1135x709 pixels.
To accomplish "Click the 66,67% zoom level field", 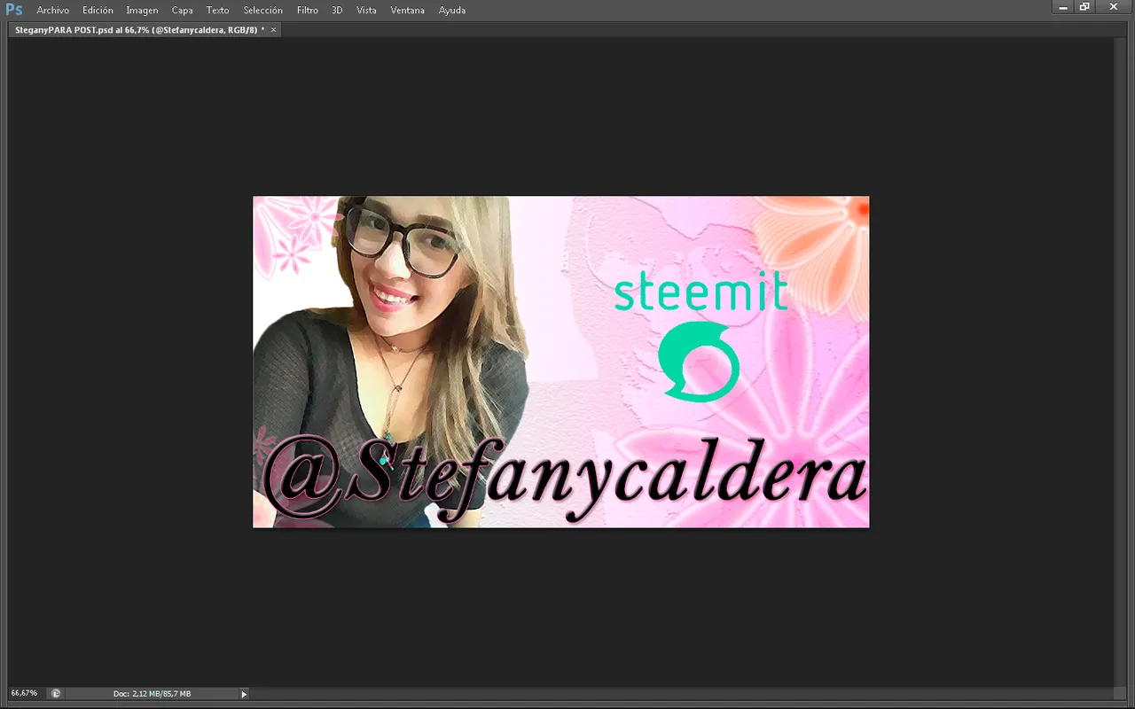I will [x=25, y=693].
